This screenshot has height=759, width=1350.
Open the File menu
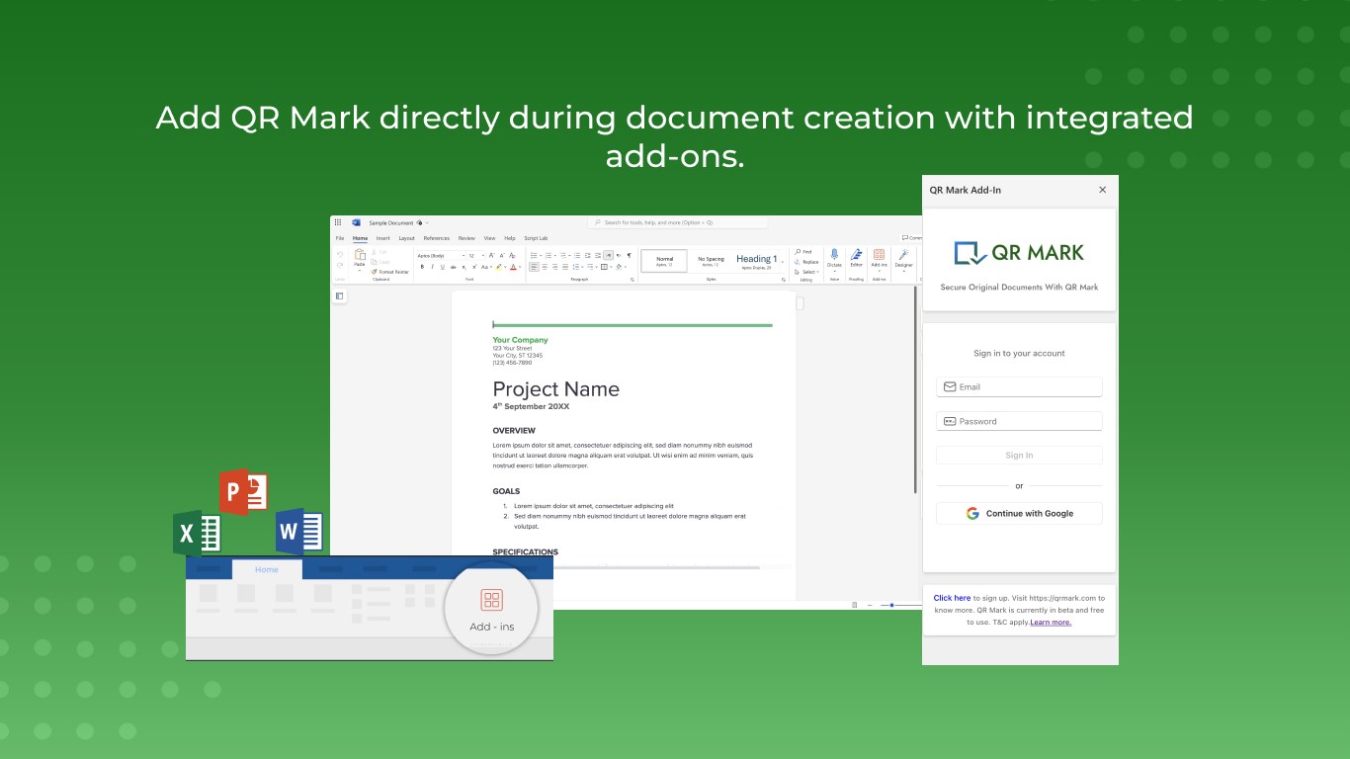[340, 238]
